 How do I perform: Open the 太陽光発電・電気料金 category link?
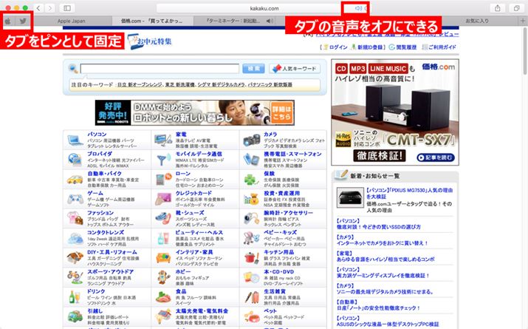point(202,311)
